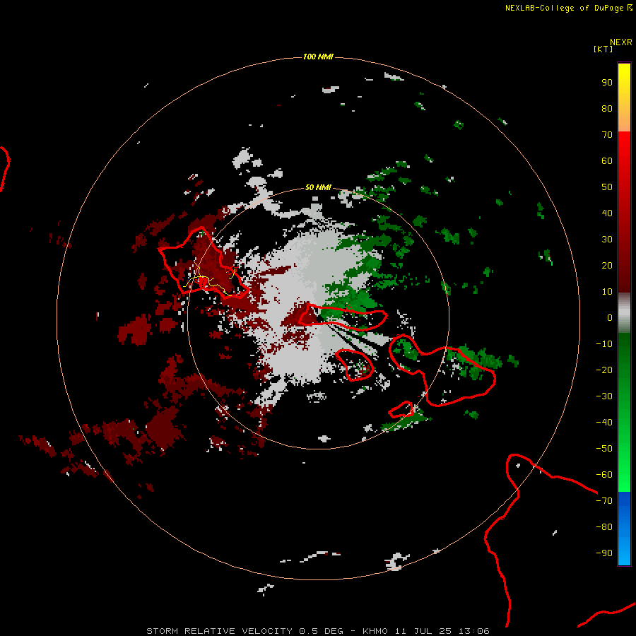636x636 pixels.
Task: Click the NEXR label above colorbar
Action: (621, 42)
